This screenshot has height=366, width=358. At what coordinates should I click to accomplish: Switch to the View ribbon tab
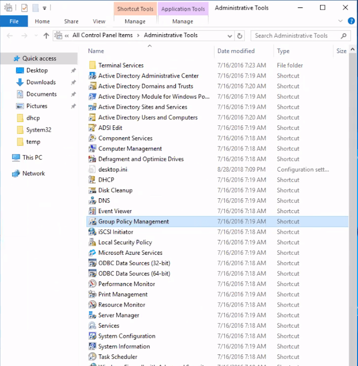click(x=99, y=21)
